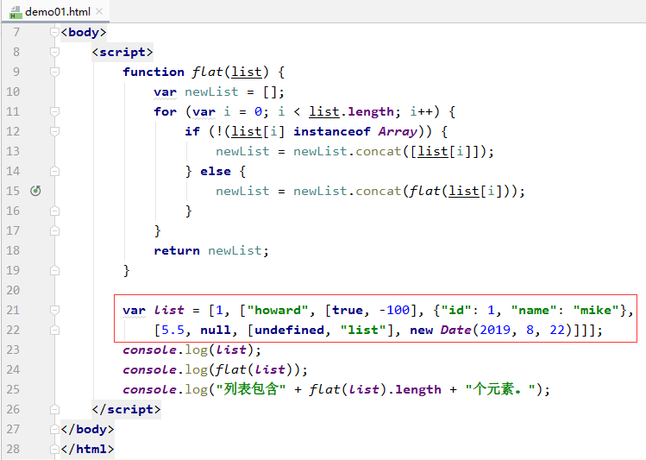The image size is (646, 460).
Task: Click the 5.5 number on line 22
Action: click(172, 330)
